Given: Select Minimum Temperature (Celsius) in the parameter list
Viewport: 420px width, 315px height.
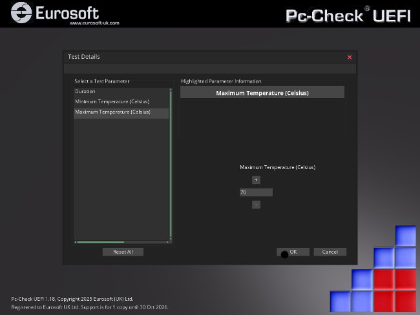Looking at the screenshot, I should point(121,102).
